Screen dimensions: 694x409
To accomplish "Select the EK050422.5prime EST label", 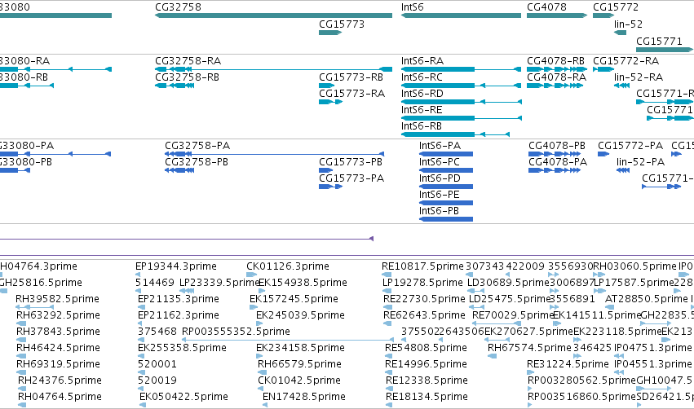I will (x=183, y=398).
